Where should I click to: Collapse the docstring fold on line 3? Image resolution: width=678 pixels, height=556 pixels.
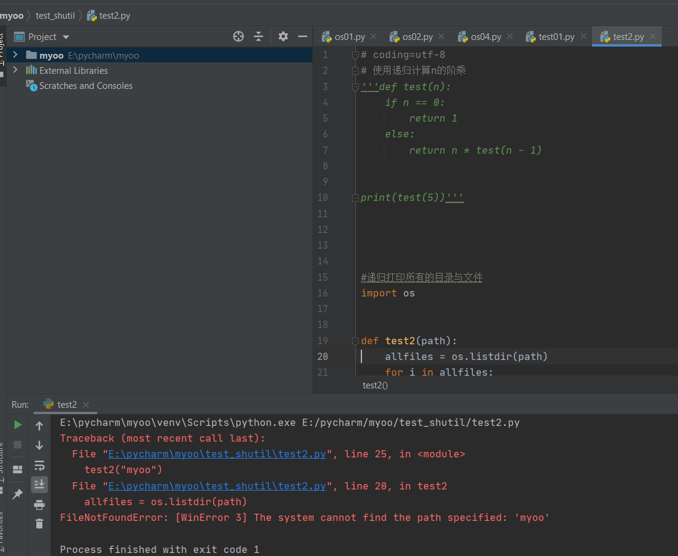pos(355,87)
